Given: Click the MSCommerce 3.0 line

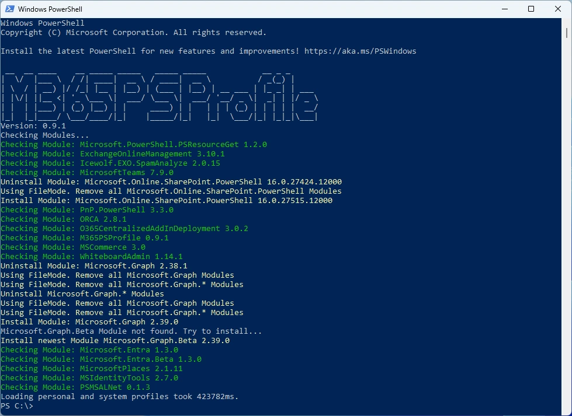Looking at the screenshot, I should [x=73, y=247].
